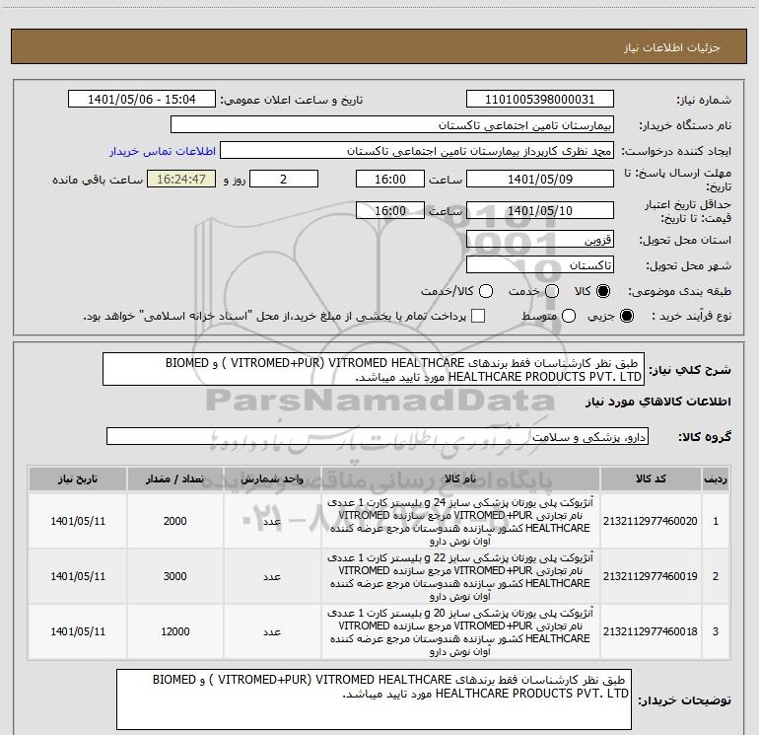This screenshot has width=759, height=735.
Task: Click ردیف column header
Action: pos(716,479)
